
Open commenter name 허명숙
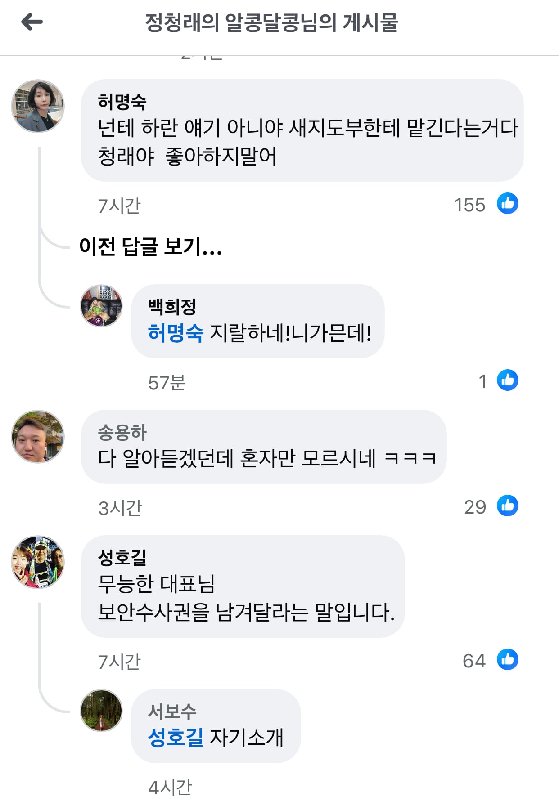tap(122, 102)
